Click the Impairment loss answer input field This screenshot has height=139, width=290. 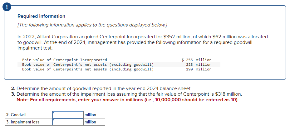(68, 122)
